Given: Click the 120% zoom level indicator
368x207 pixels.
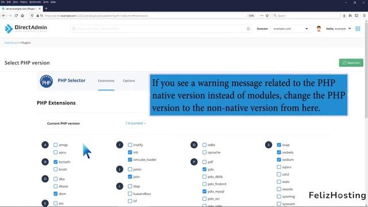Looking at the screenshot, I should [x=251, y=16].
